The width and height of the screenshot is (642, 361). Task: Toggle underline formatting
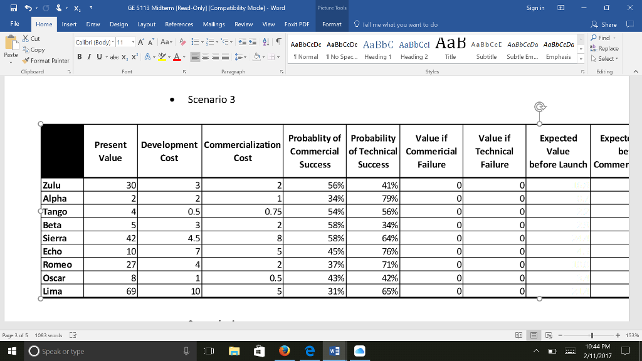(98, 56)
